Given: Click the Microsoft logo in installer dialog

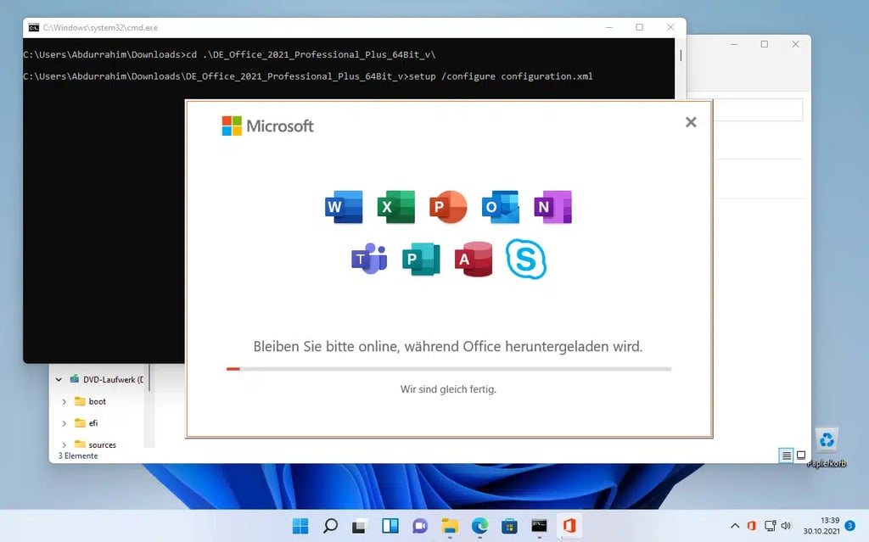Looking at the screenshot, I should [267, 126].
